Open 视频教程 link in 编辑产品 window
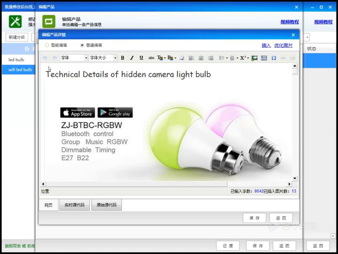 pyautogui.click(x=289, y=22)
